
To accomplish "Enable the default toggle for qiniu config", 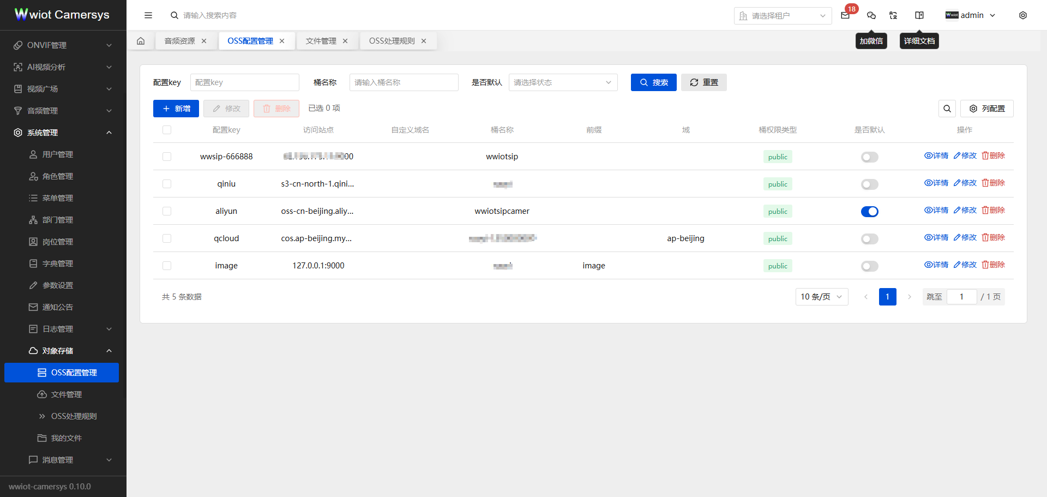I will 869,184.
